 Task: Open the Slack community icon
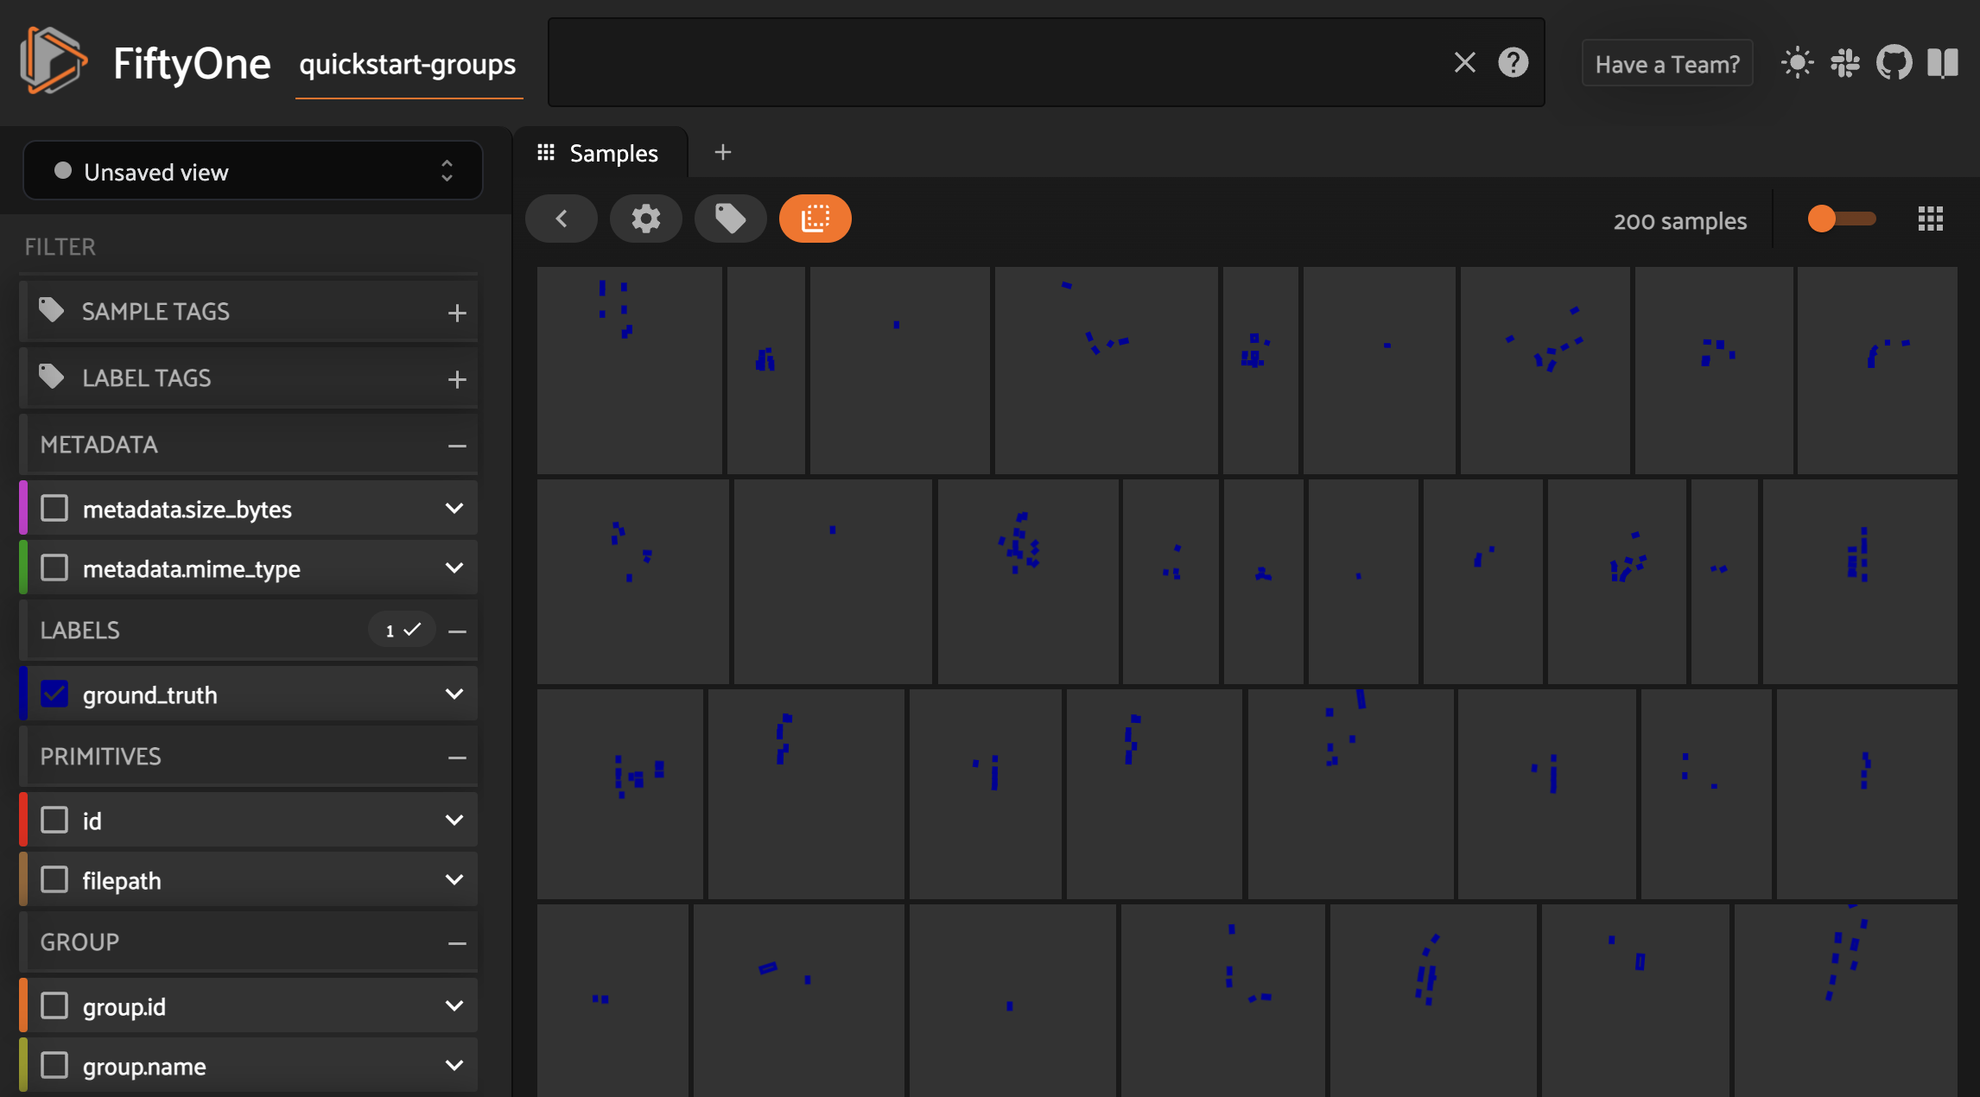1846,62
